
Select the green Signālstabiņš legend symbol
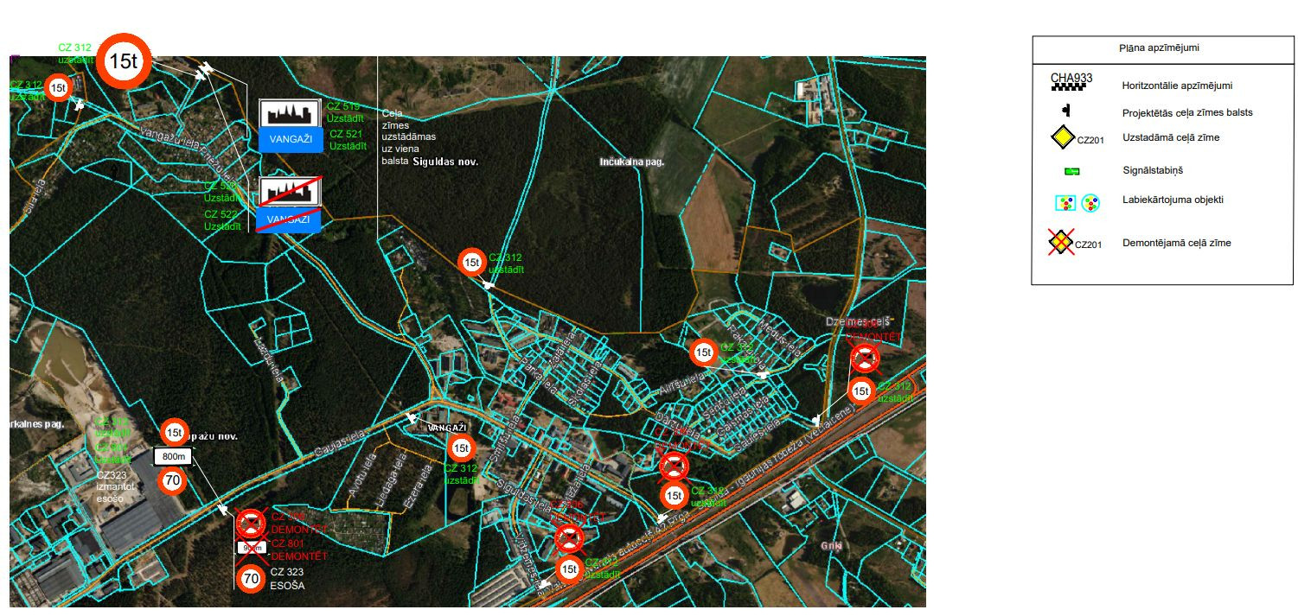tap(1072, 171)
